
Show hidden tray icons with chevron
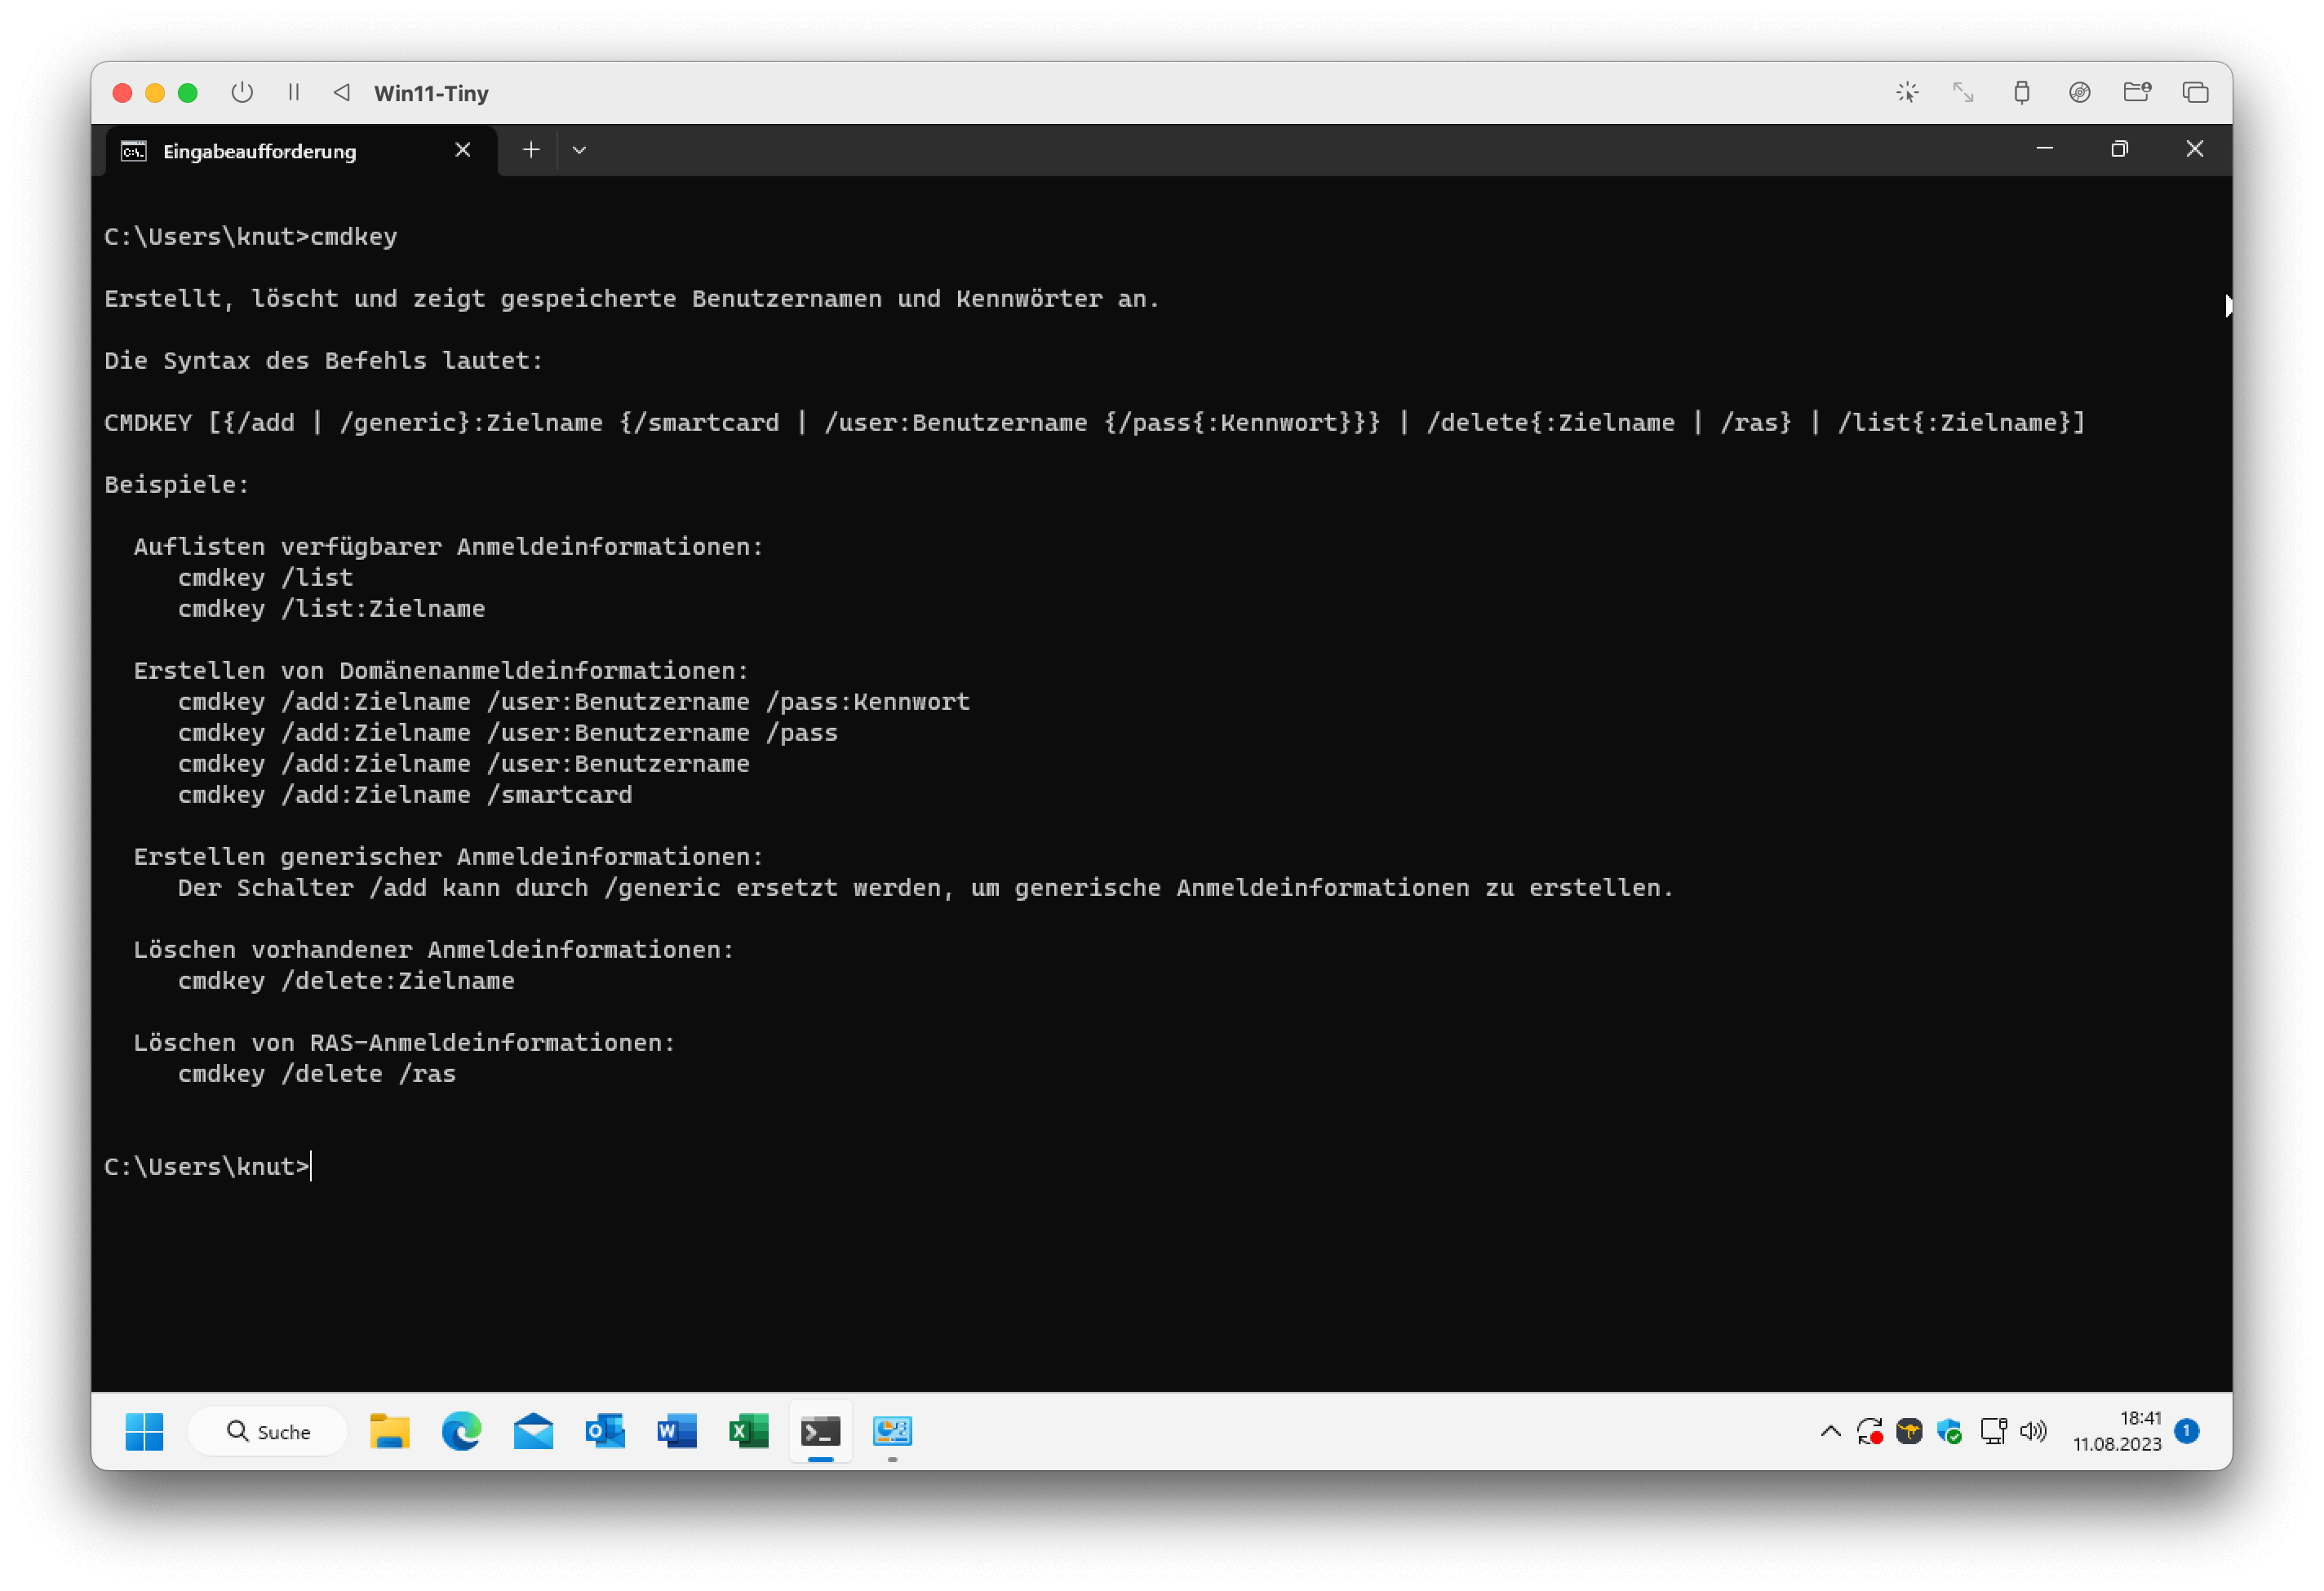(x=1830, y=1431)
